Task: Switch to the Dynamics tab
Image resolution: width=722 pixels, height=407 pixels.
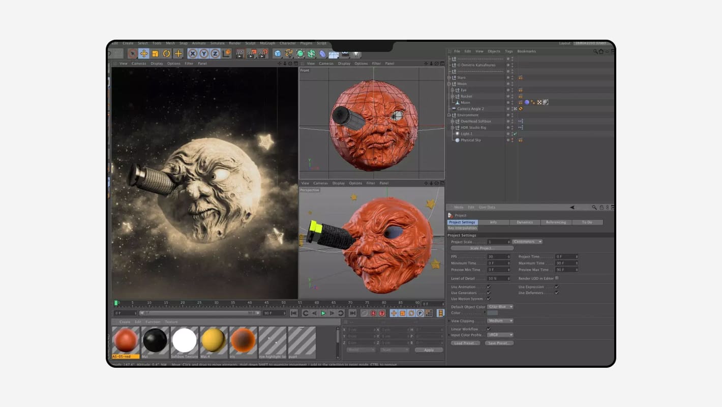Action: pos(525,222)
